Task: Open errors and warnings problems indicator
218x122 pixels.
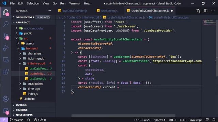Action: pos(40,120)
